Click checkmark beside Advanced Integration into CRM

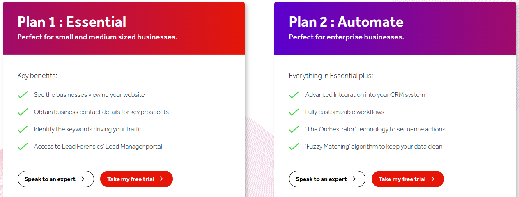[294, 95]
